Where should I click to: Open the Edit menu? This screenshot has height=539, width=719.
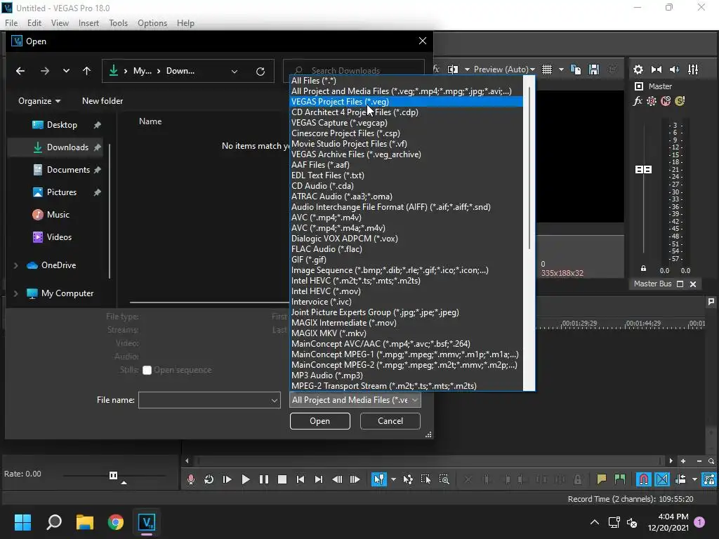(x=34, y=23)
